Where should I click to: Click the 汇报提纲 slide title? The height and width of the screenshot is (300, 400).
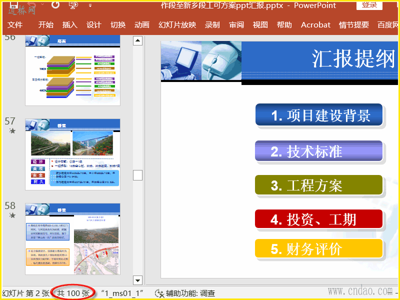click(353, 58)
